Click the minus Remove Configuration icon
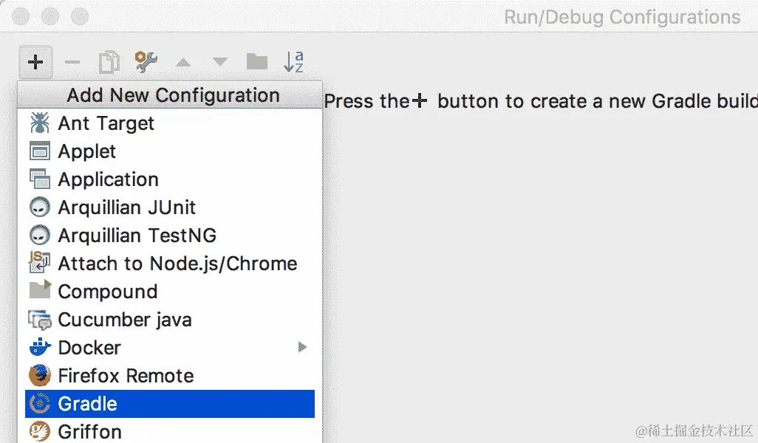758x443 pixels. pyautogui.click(x=72, y=62)
